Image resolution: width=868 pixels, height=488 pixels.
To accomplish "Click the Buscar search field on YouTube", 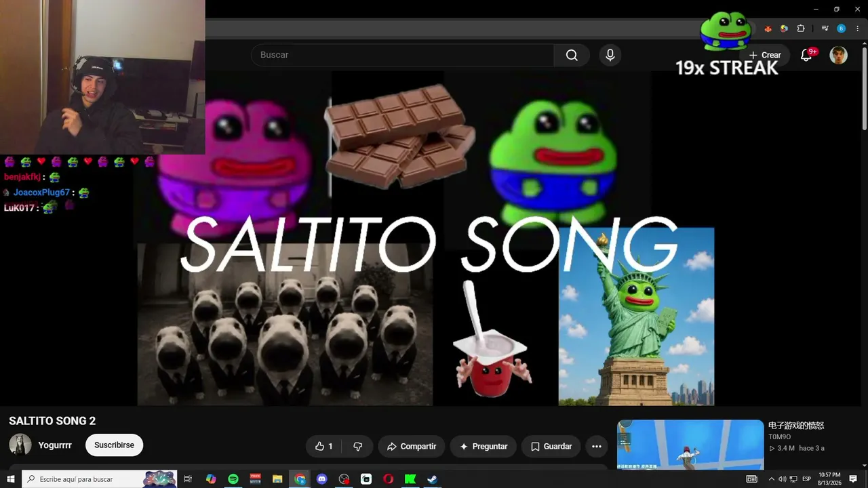I will click(x=403, y=55).
